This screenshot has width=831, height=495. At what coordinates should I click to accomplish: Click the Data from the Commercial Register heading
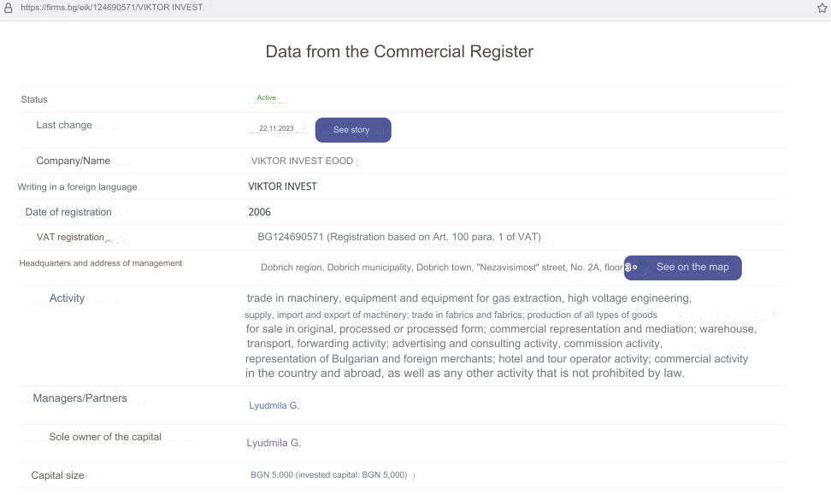click(399, 51)
